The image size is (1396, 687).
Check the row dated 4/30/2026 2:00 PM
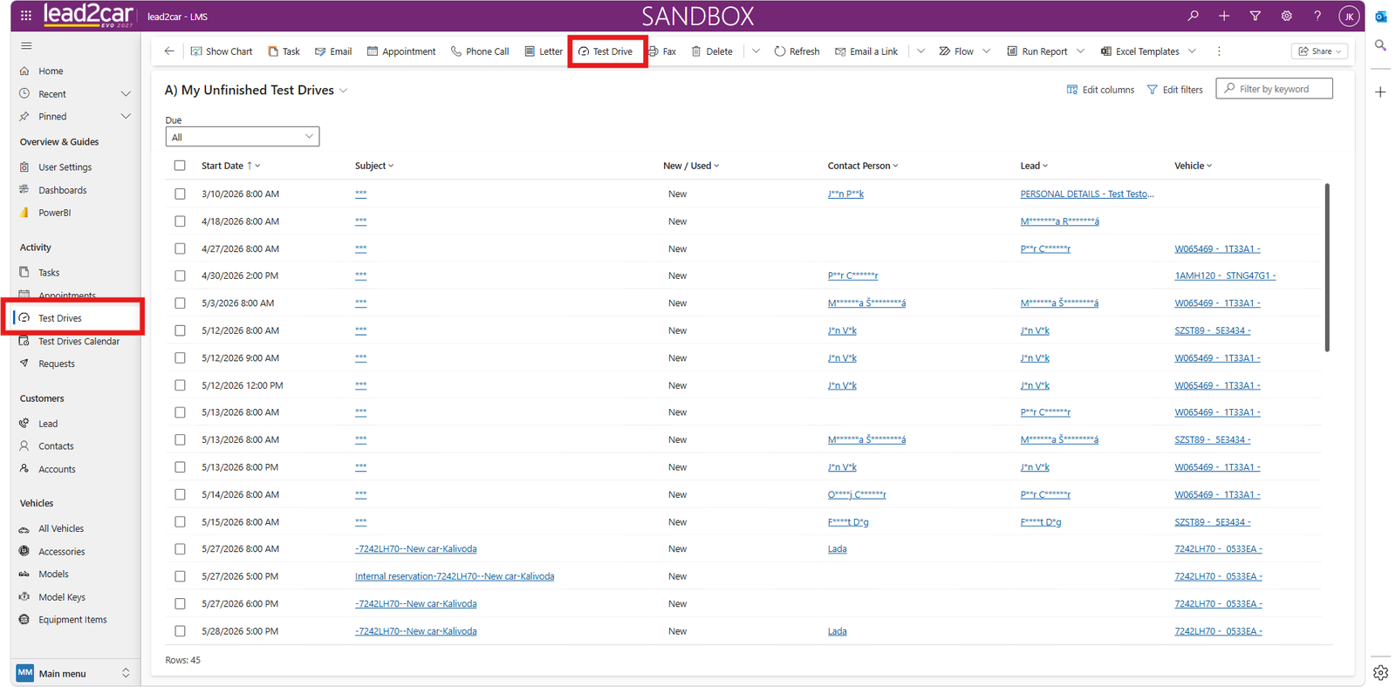click(x=180, y=275)
